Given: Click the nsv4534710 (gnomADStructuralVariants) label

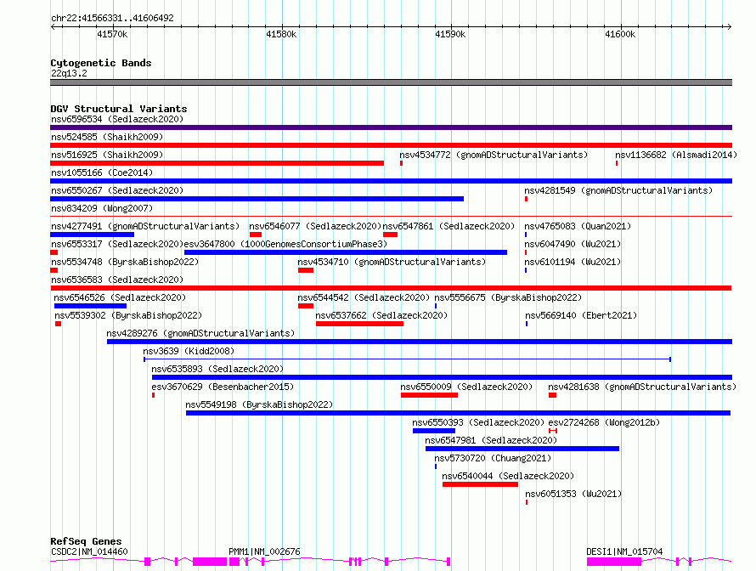Looking at the screenshot, I should [392, 262].
